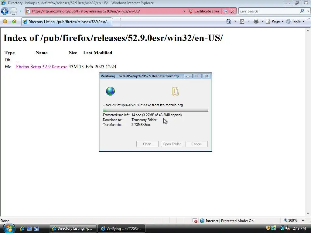Viewport: 311px width, 233px height.
Task: Switch to Verifying download taskbar button
Action: (121, 228)
